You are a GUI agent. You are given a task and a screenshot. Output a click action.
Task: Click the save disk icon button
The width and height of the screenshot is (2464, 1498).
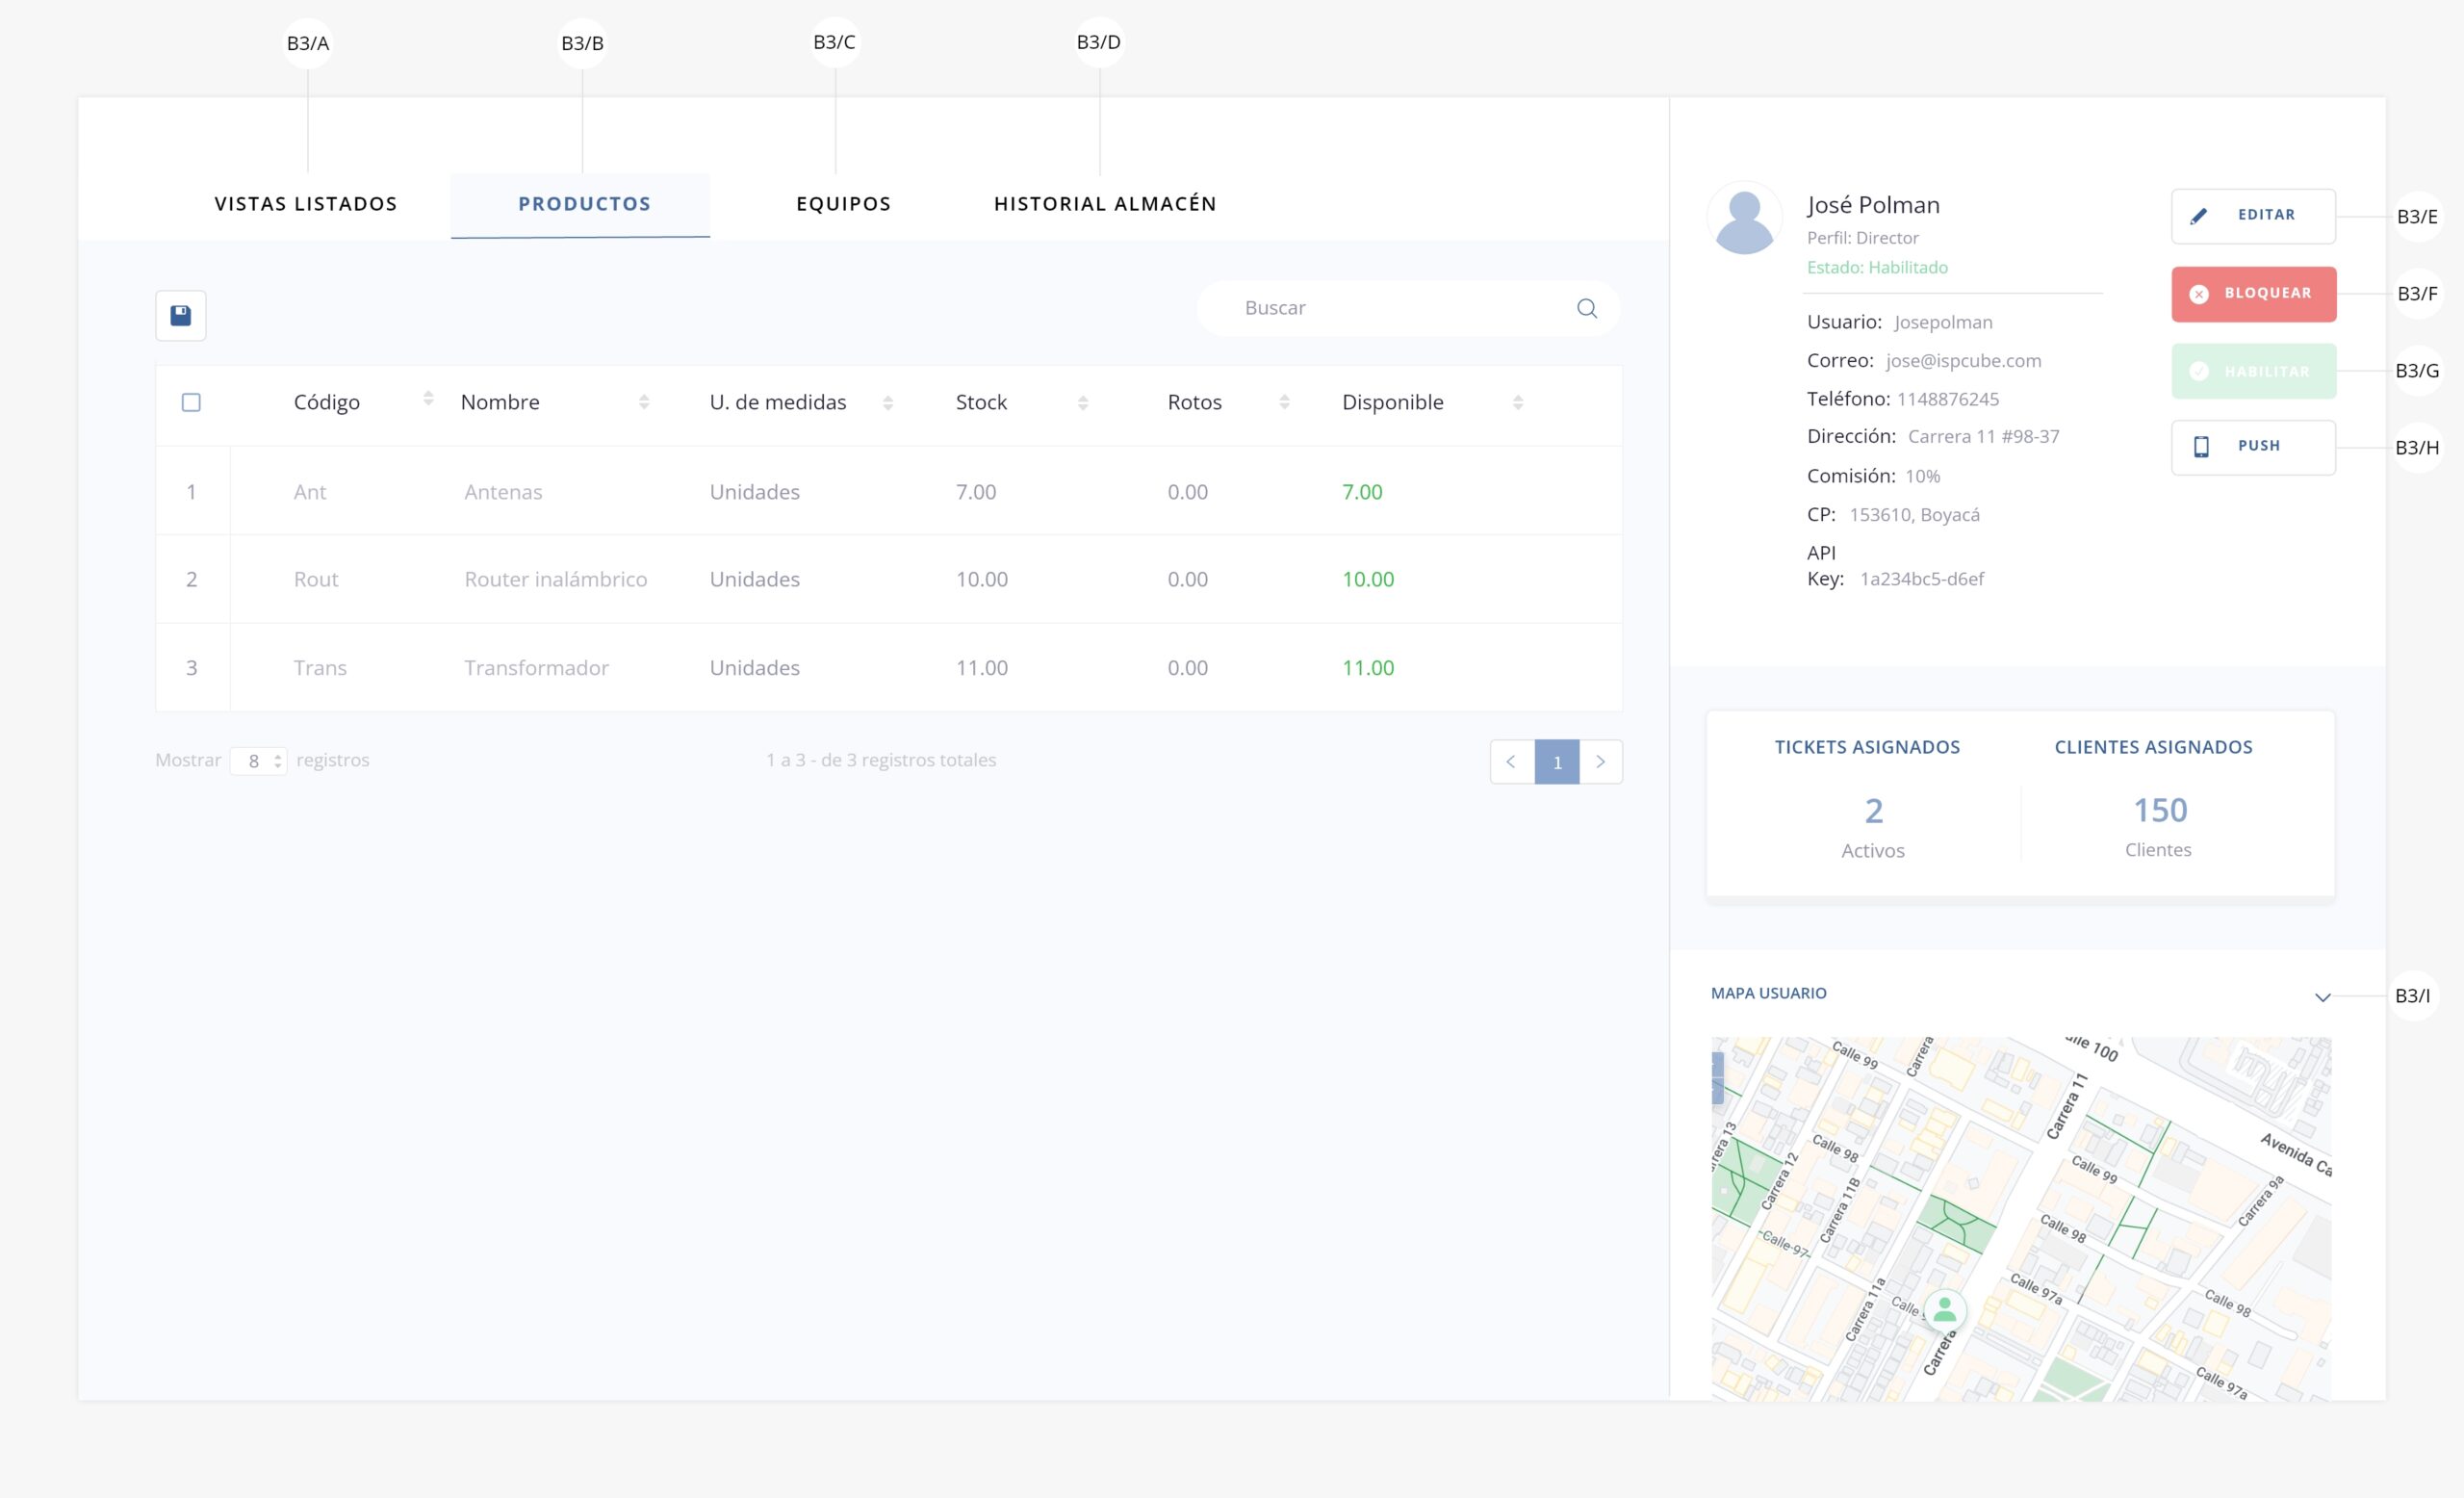click(x=181, y=316)
